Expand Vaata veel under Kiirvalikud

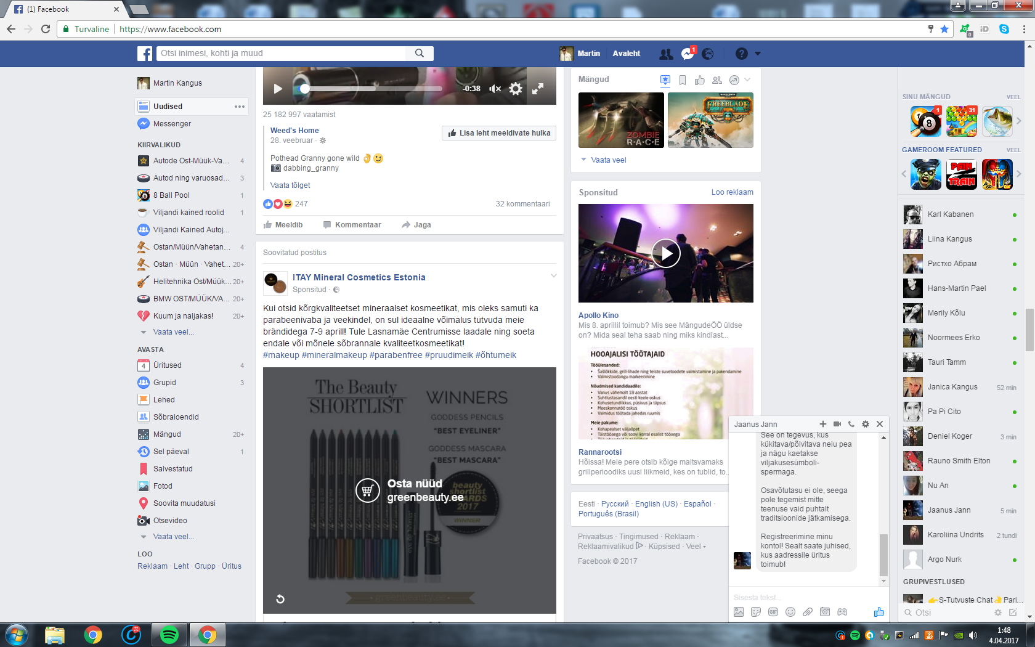pyautogui.click(x=173, y=332)
